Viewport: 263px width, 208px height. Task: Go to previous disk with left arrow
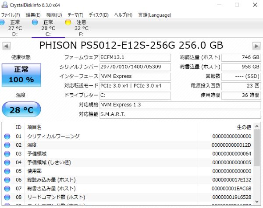click(7, 46)
